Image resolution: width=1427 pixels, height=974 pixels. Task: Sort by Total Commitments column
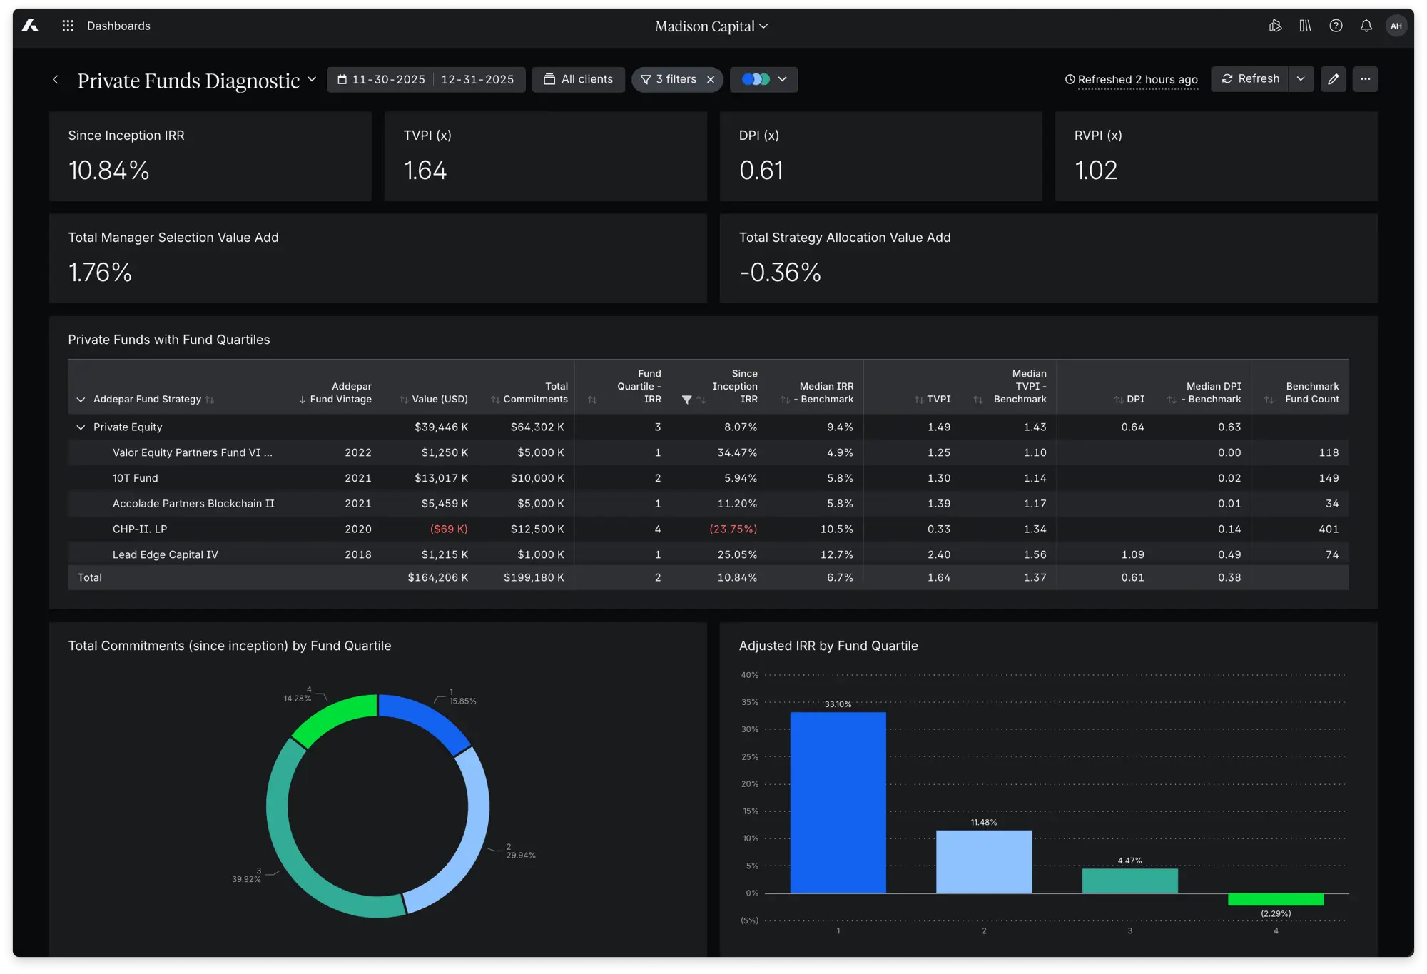495,400
